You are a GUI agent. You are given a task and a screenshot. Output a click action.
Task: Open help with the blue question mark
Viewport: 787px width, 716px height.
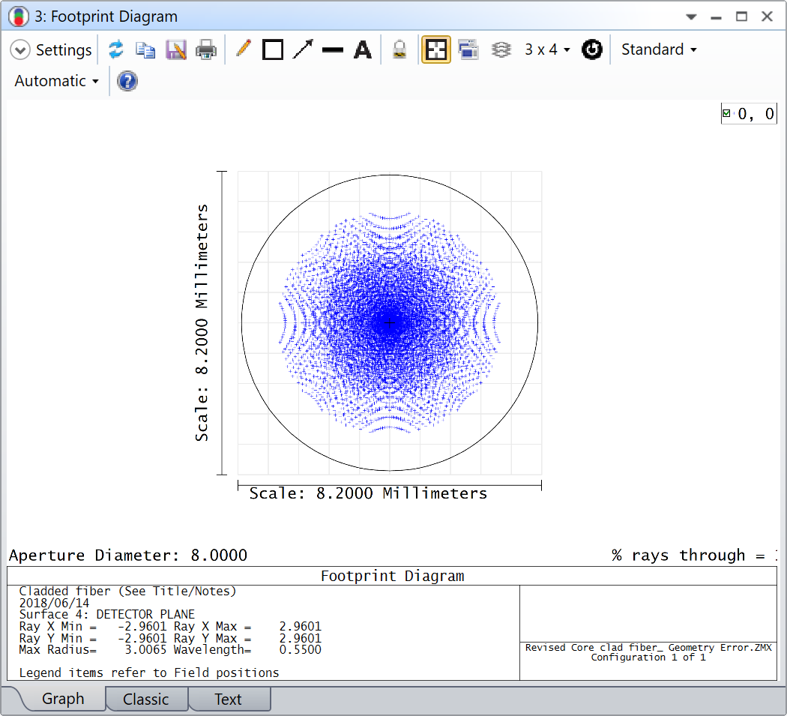pos(127,81)
